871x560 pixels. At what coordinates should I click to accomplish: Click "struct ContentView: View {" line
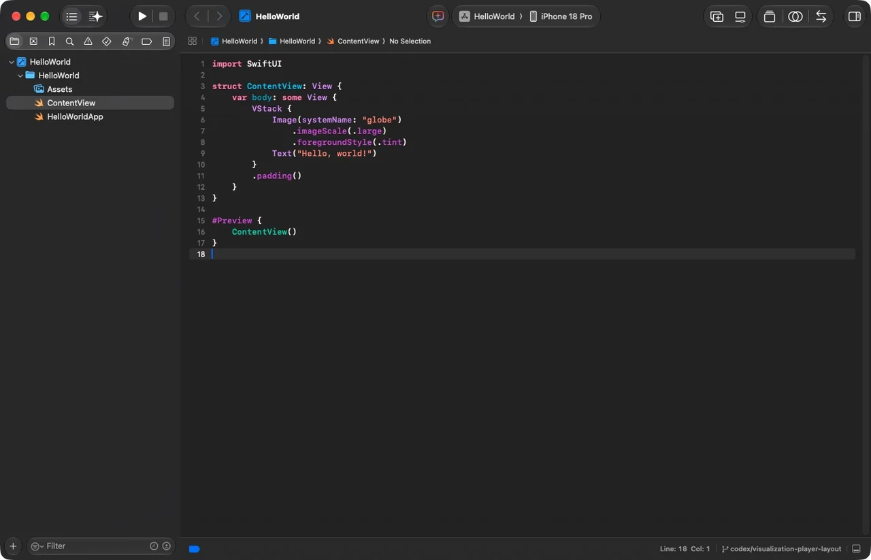click(x=277, y=86)
